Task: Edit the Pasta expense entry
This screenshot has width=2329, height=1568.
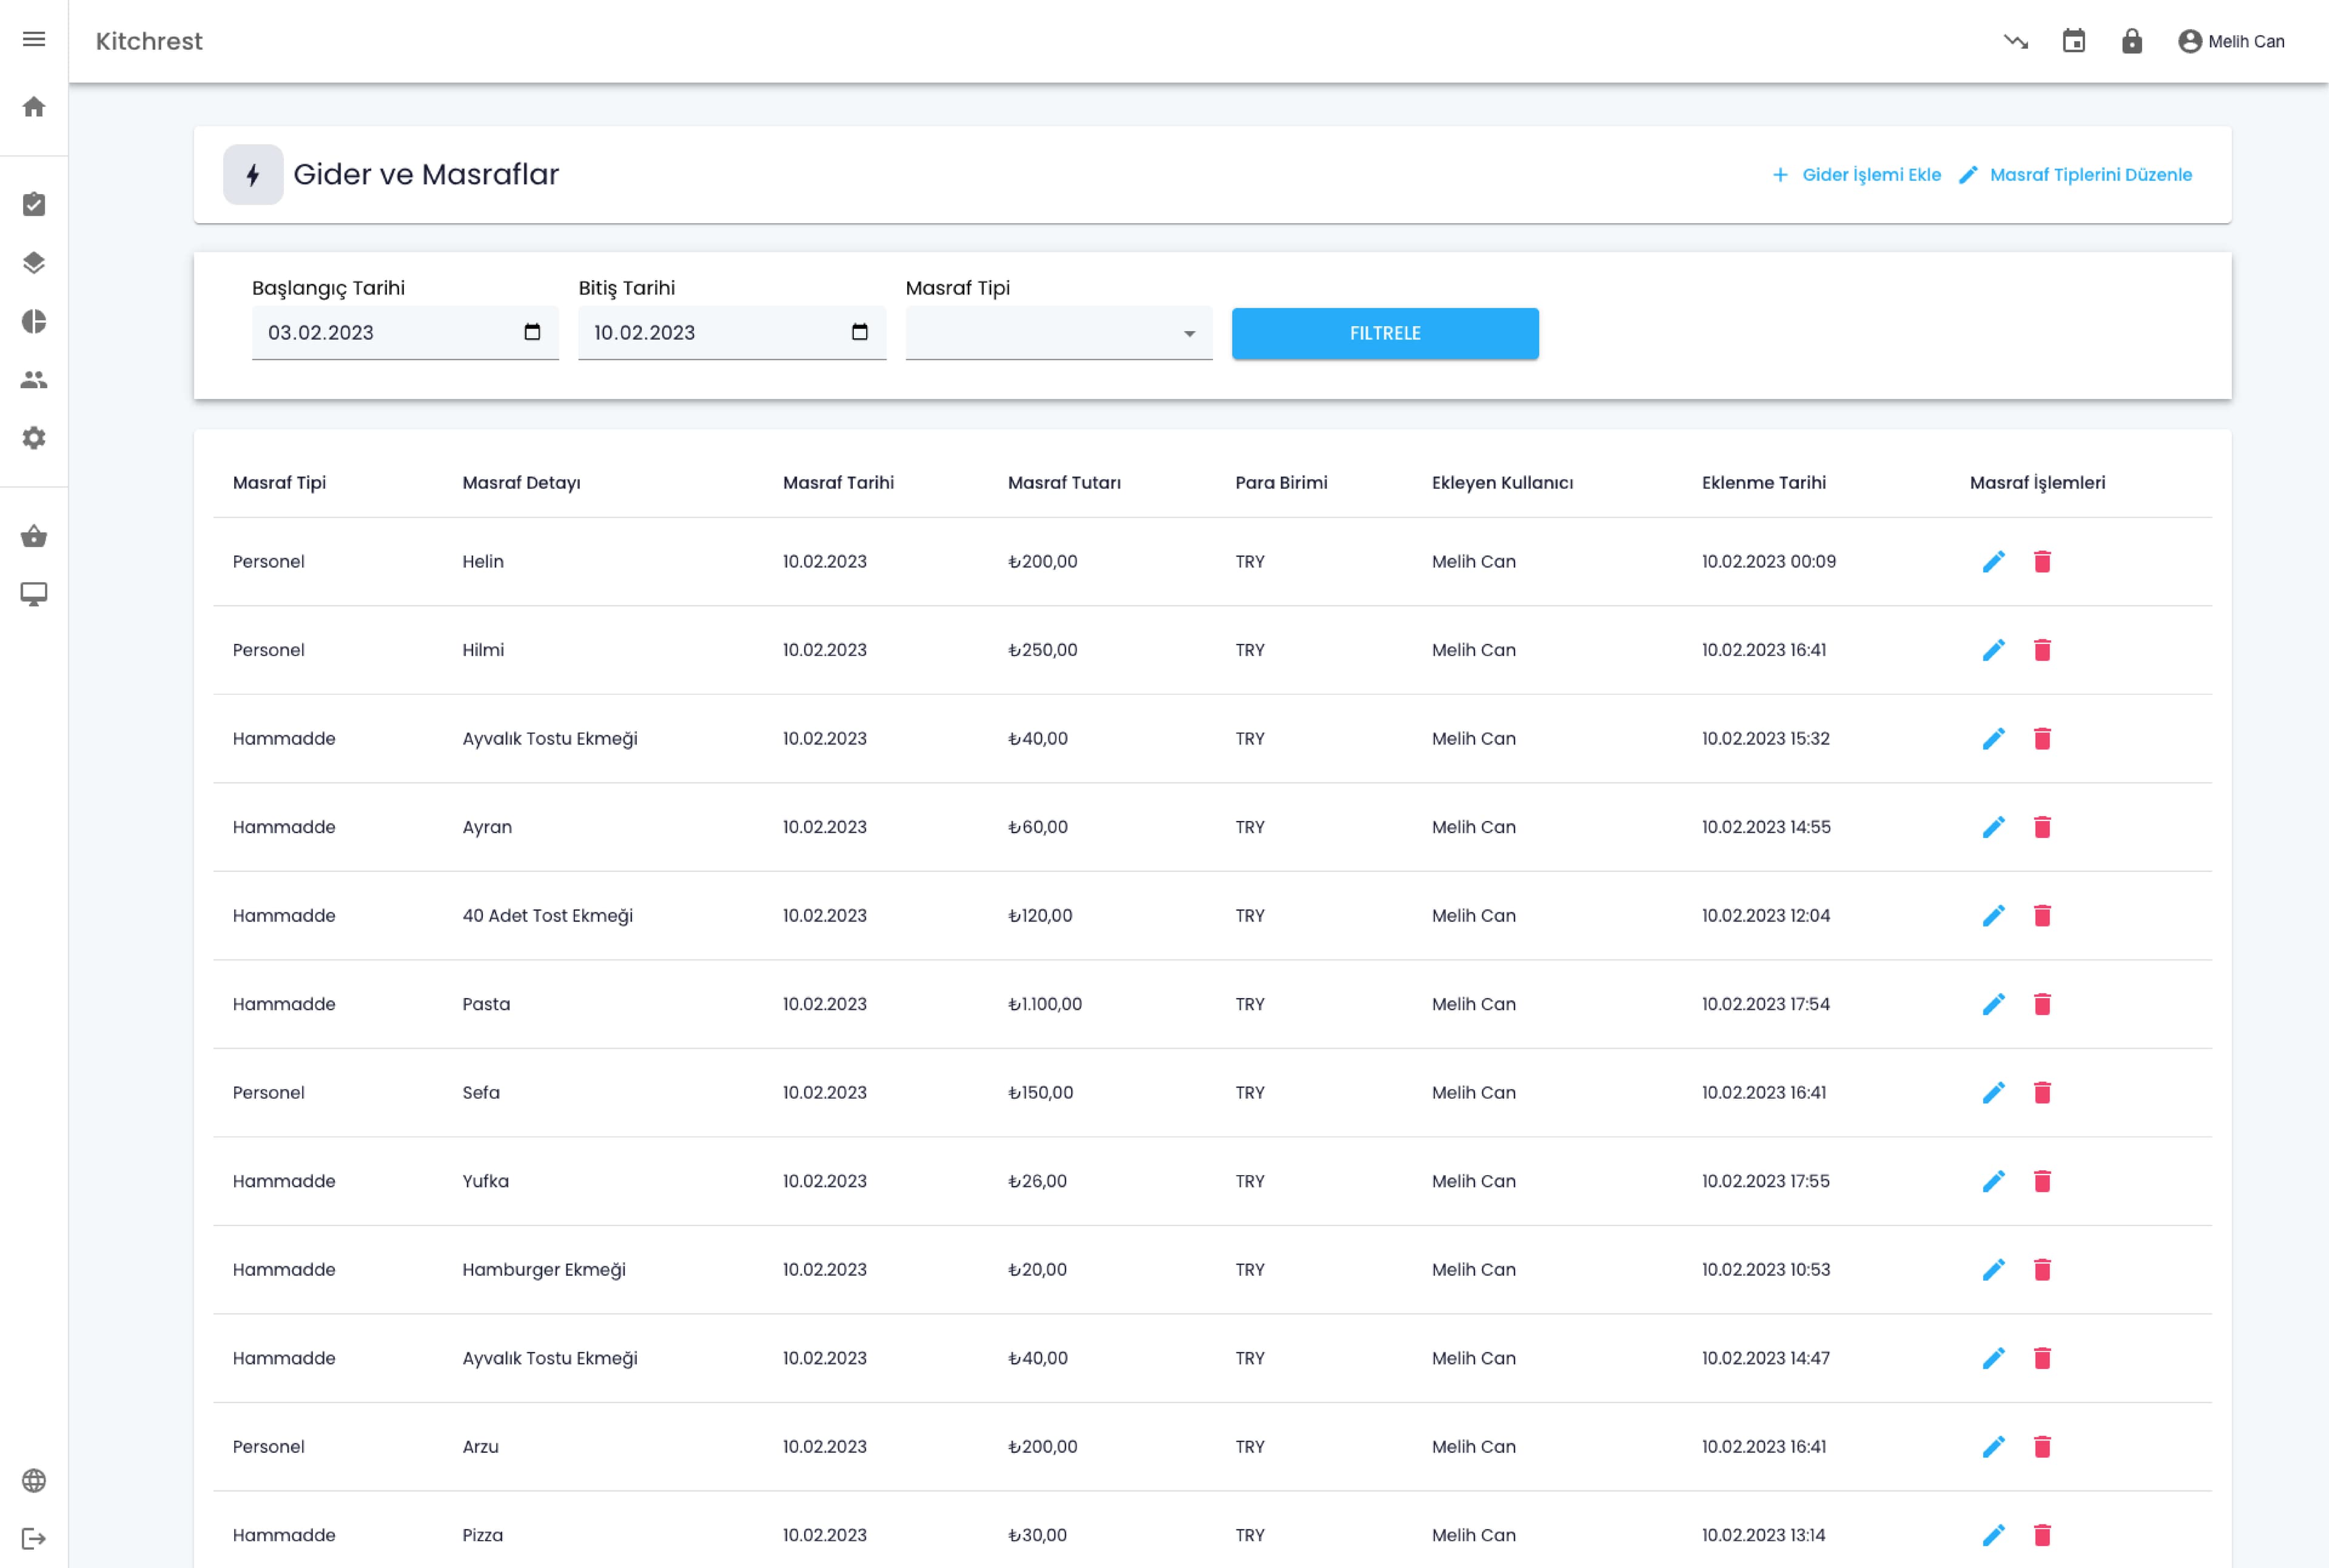Action: tap(1993, 1004)
